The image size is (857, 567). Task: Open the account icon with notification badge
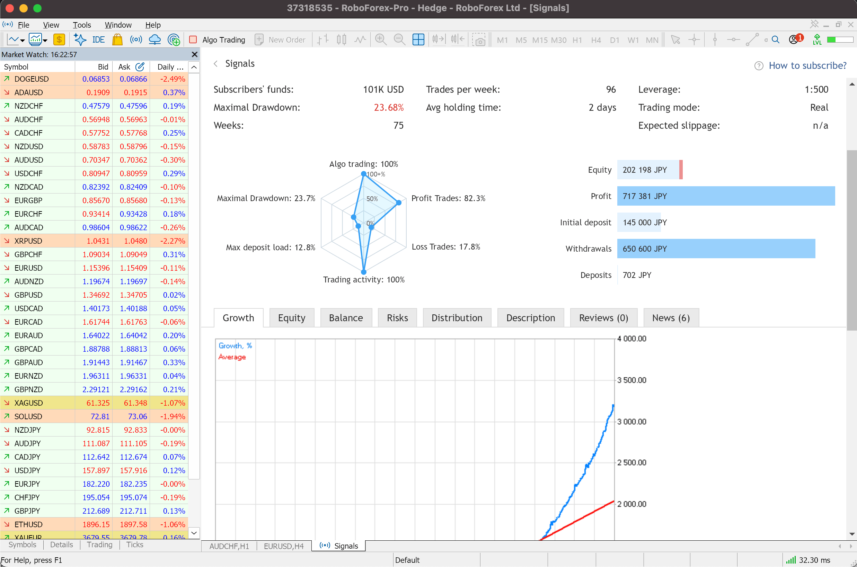click(795, 39)
